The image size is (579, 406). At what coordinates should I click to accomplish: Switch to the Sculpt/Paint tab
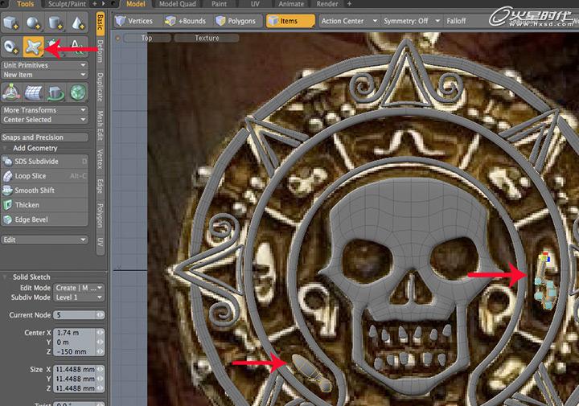coord(66,4)
